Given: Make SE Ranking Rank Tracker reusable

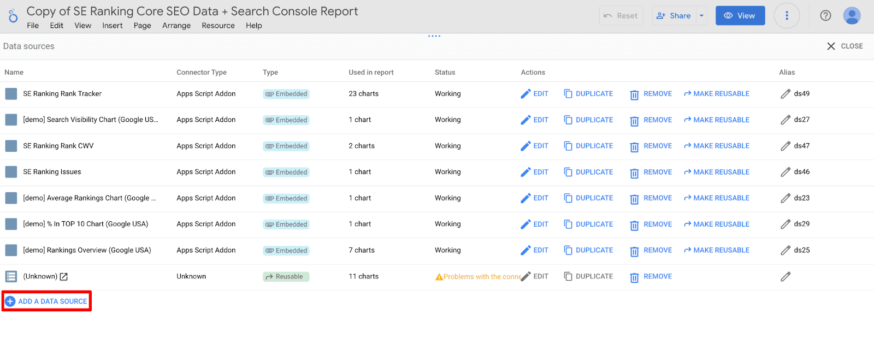Looking at the screenshot, I should [717, 94].
